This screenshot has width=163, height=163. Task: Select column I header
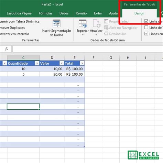[x=145, y=58]
